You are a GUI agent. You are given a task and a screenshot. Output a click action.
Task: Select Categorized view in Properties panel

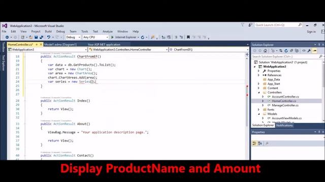[254, 144]
